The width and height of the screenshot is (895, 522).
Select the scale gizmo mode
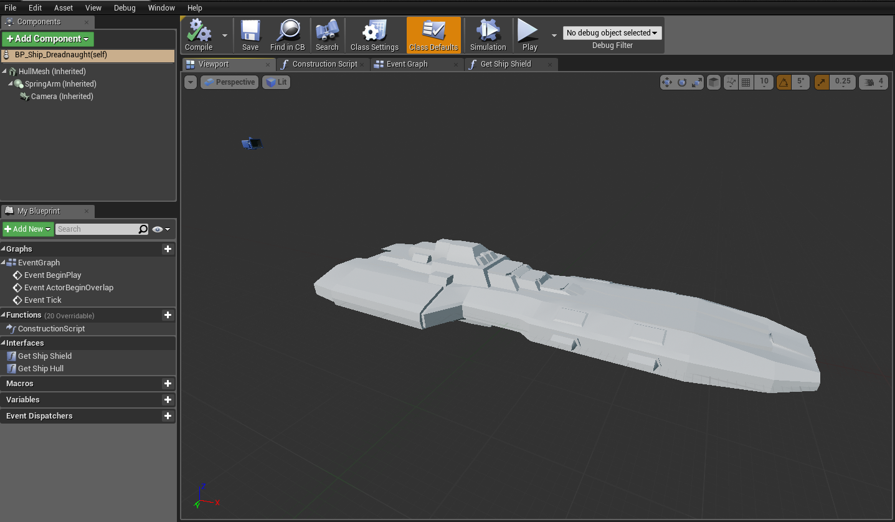click(697, 82)
